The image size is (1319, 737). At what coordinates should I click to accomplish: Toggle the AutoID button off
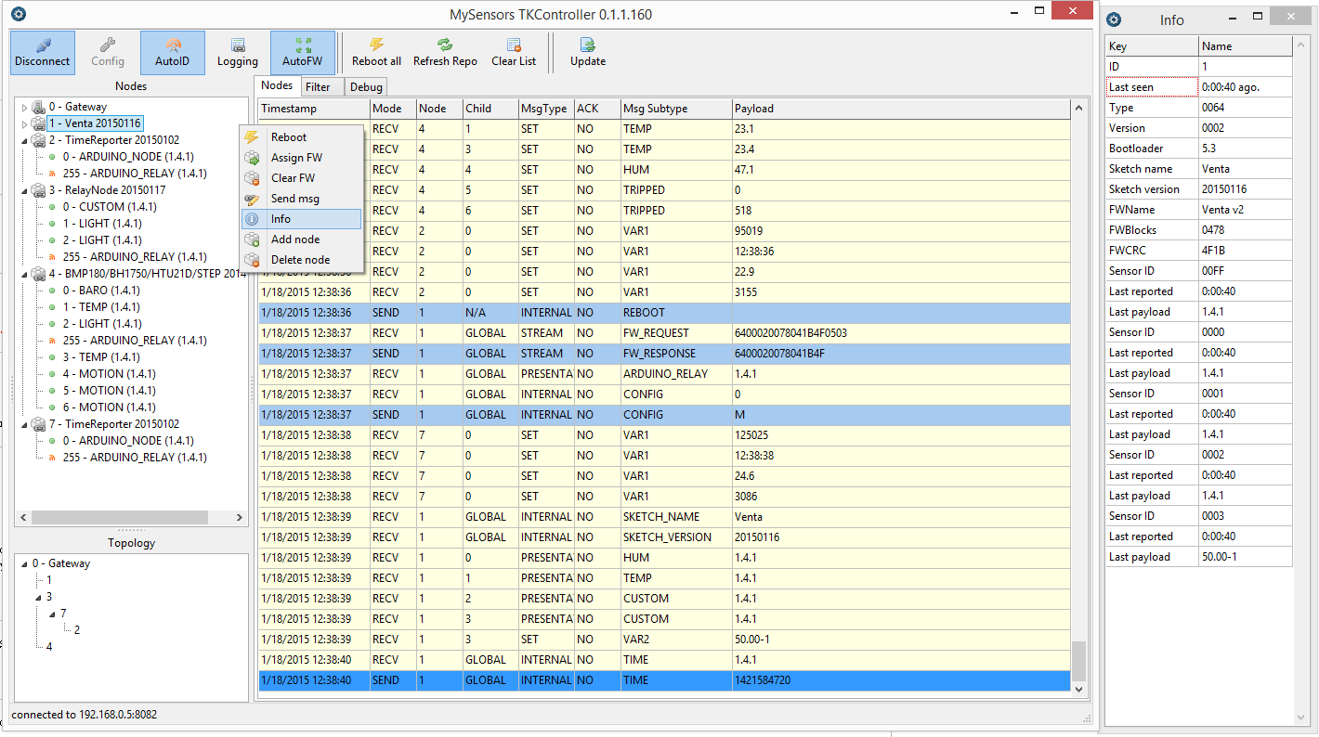(173, 53)
